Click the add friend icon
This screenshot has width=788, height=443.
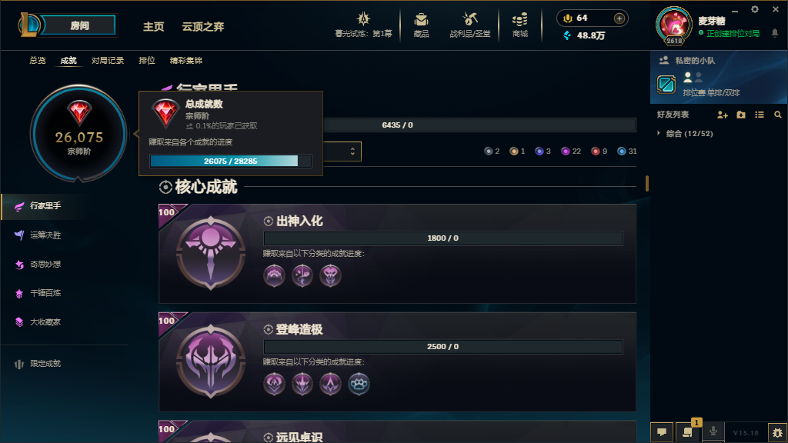point(722,115)
